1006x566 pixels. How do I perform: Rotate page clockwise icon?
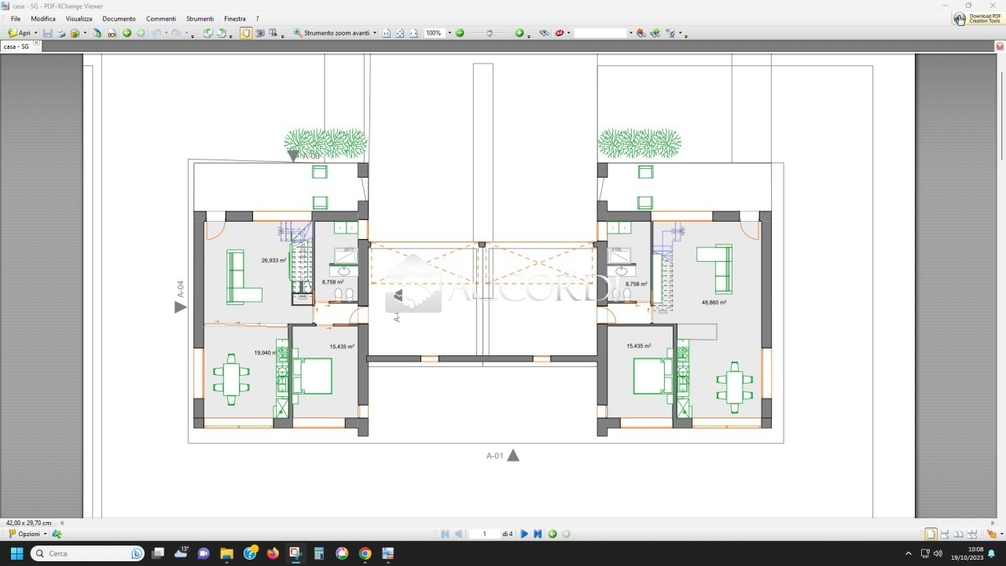click(x=222, y=33)
